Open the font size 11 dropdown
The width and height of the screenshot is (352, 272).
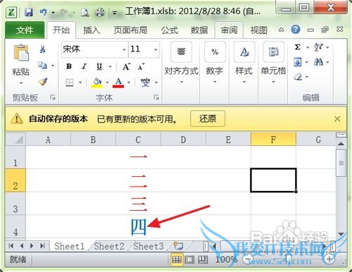coord(156,49)
